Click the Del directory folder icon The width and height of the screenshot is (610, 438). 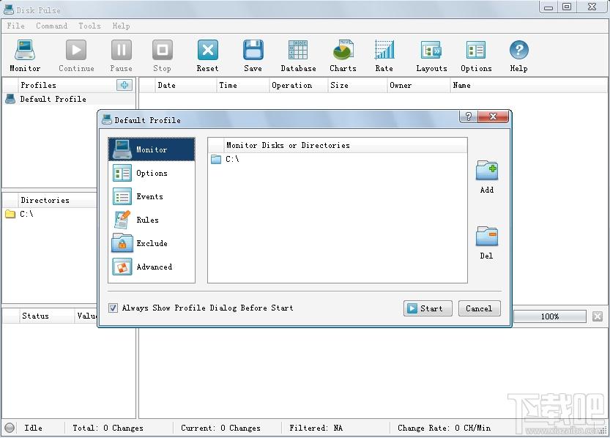(x=487, y=236)
